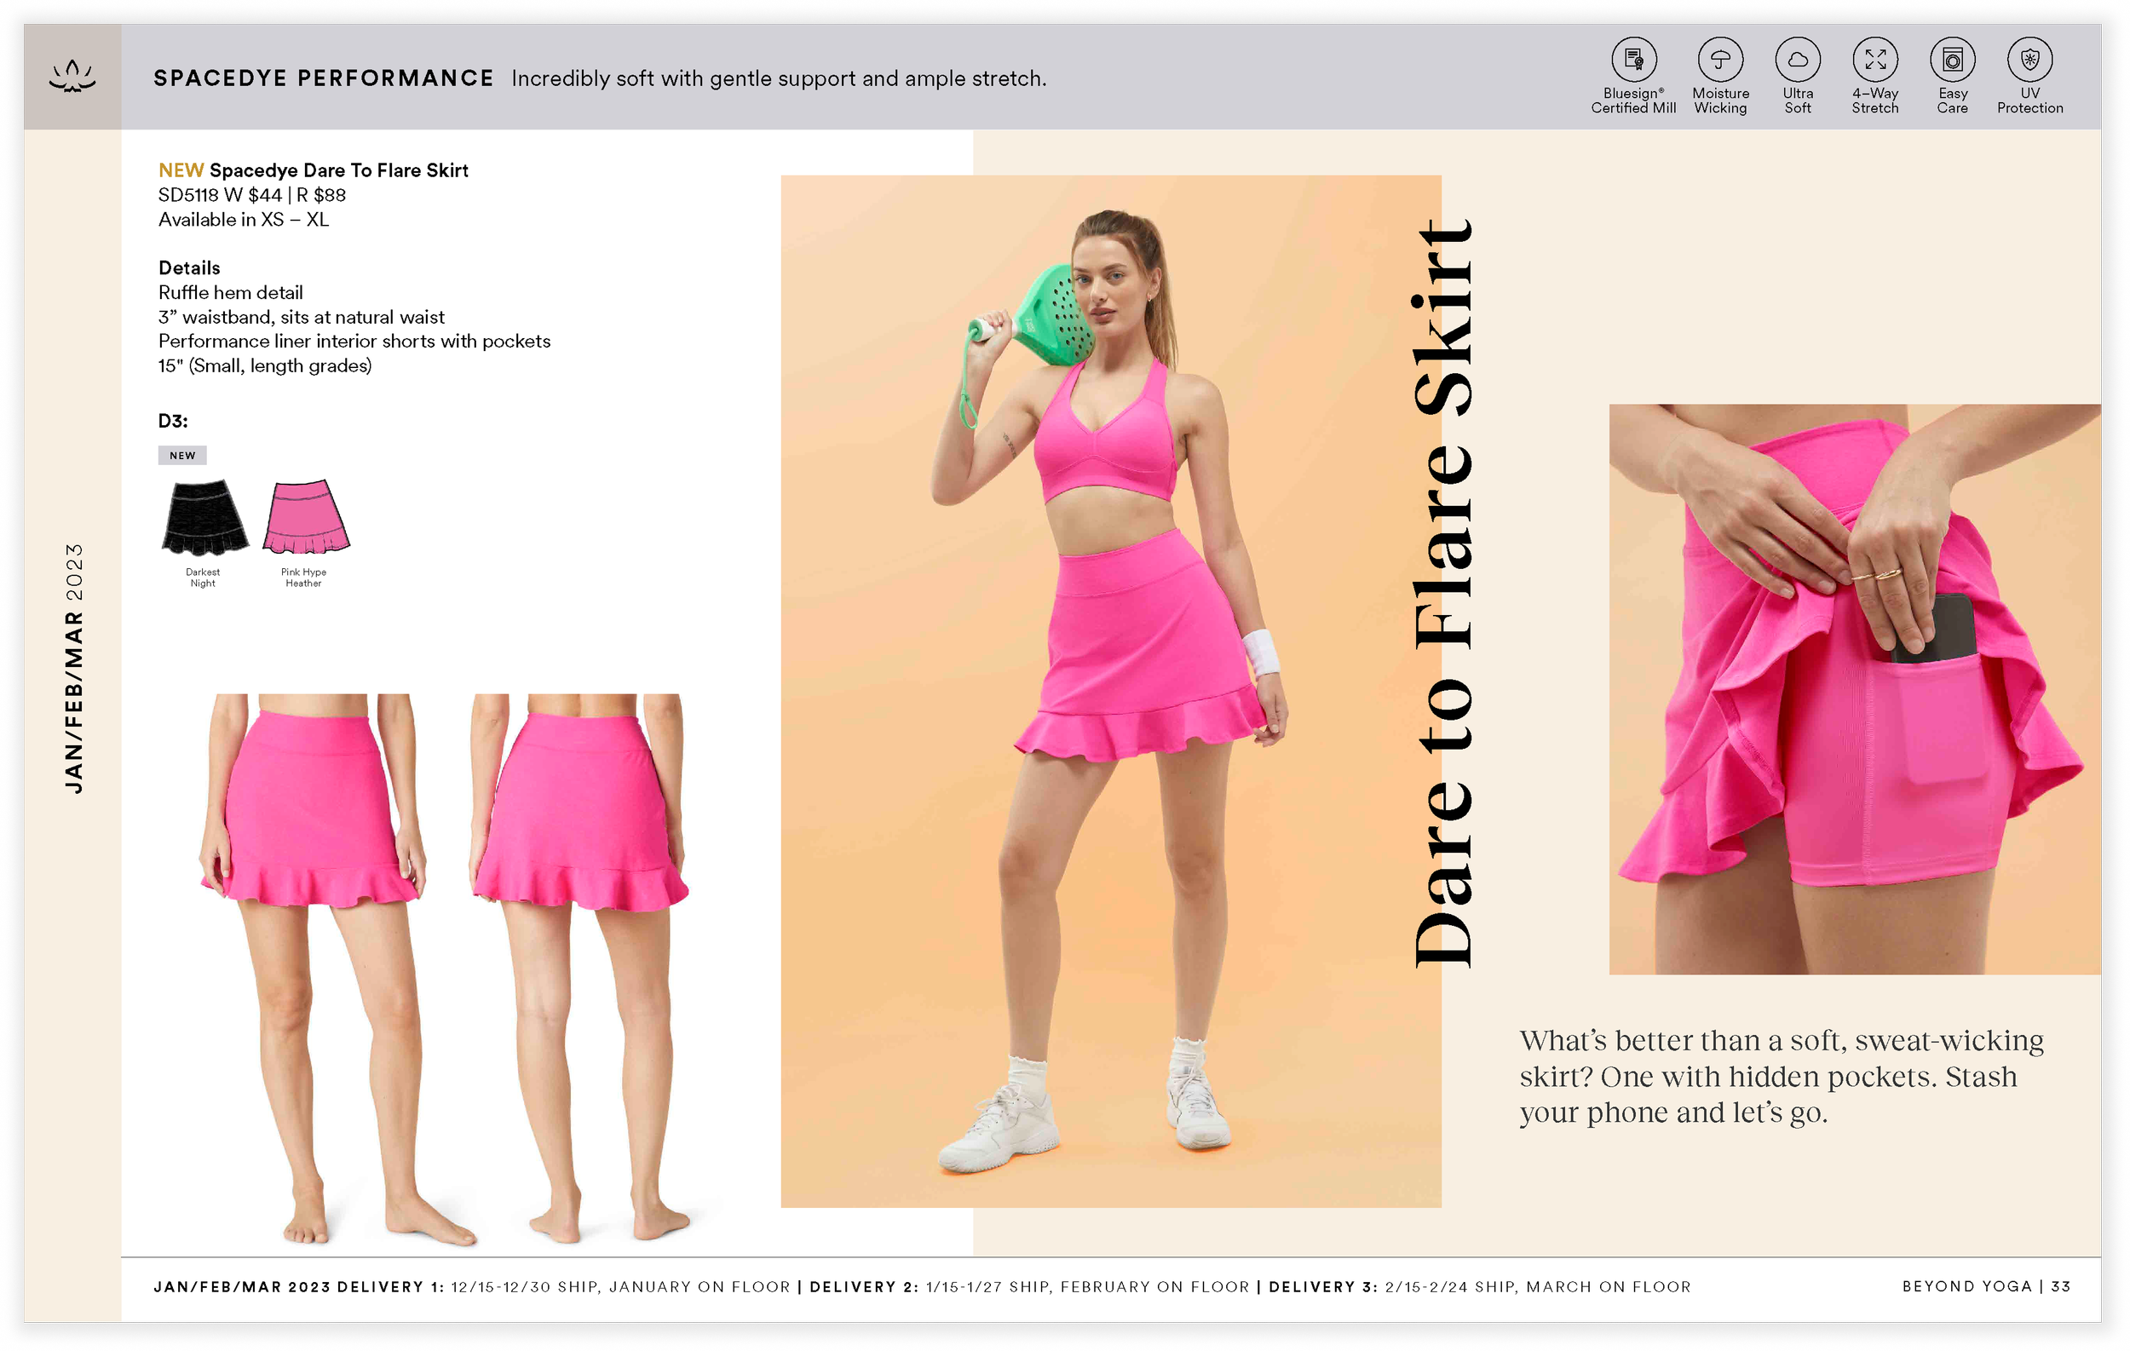Image resolution: width=2130 pixels, height=1351 pixels.
Task: Click the 'What's better than a soft' paragraph
Action: [x=1782, y=1076]
